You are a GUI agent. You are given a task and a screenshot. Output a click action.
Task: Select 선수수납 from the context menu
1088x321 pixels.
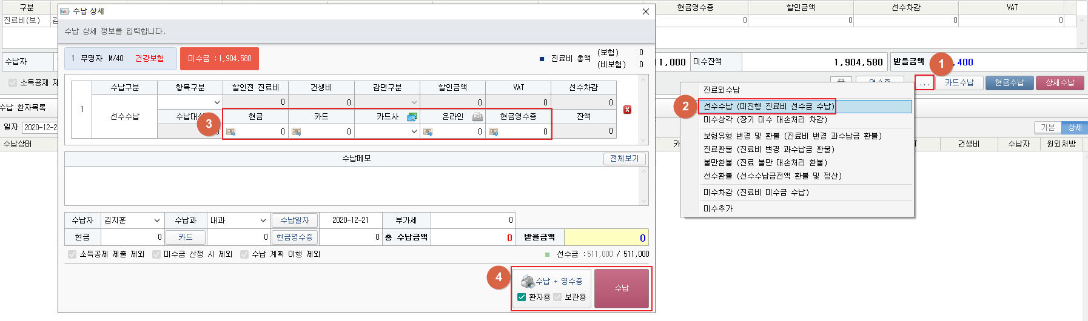[x=768, y=107]
